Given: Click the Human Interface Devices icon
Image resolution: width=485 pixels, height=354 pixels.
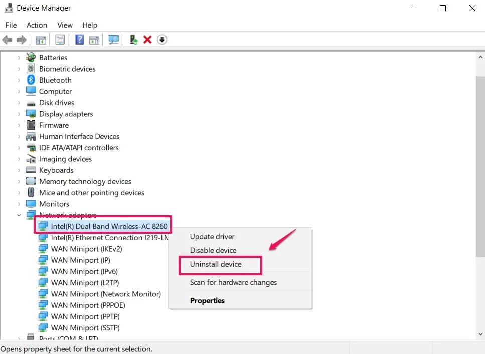Looking at the screenshot, I should pyautogui.click(x=31, y=136).
